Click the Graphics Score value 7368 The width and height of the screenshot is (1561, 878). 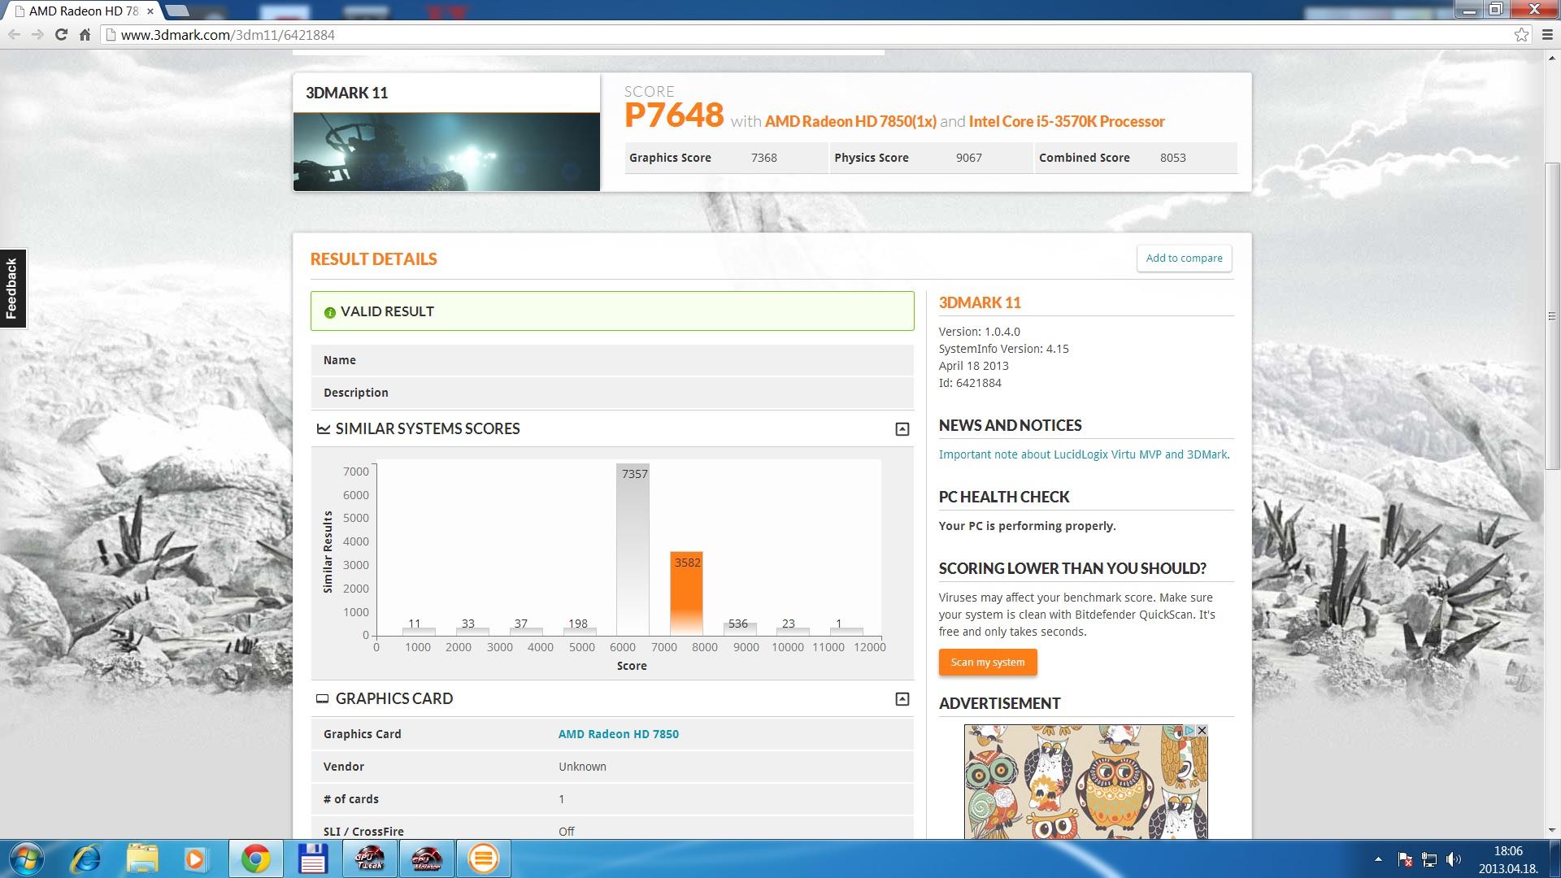pyautogui.click(x=763, y=158)
